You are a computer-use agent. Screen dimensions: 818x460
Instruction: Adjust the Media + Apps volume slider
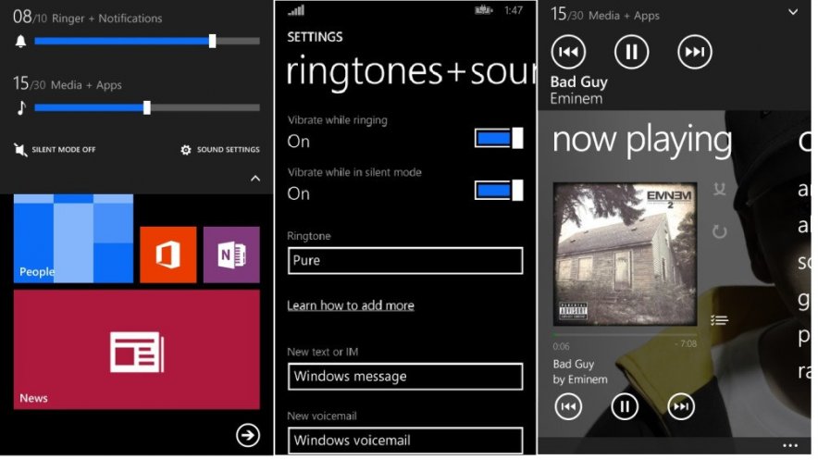147,107
